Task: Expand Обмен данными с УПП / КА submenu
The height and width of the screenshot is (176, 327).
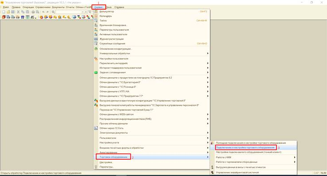Action: point(152,91)
